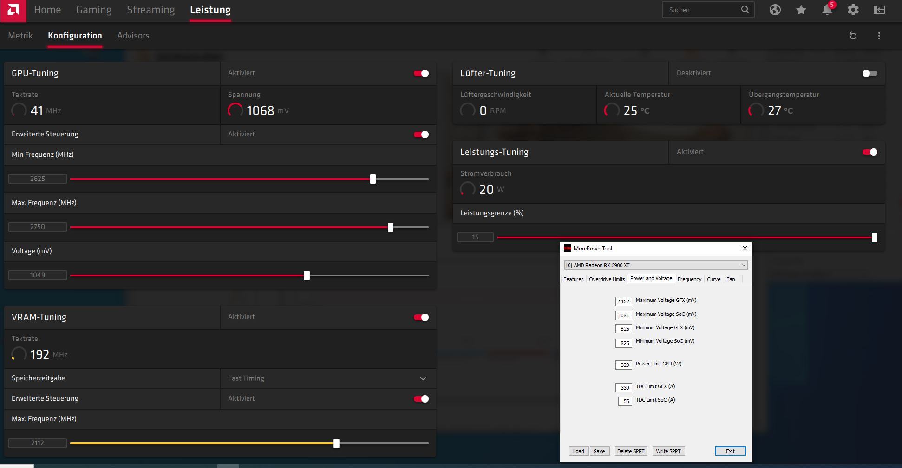This screenshot has width=902, height=468.
Task: Click the Voltage (mV) slider handle
Action: (307, 276)
